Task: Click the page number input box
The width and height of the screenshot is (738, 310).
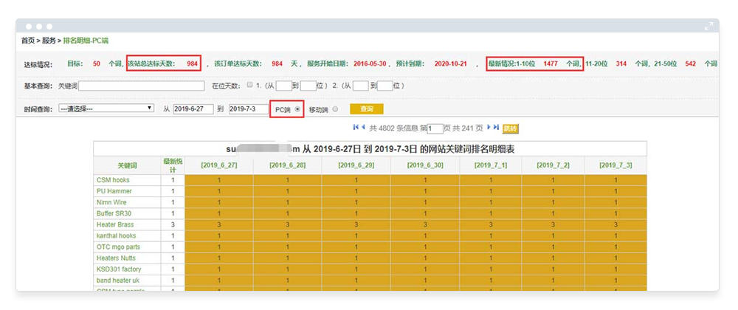Action: pyautogui.click(x=435, y=128)
